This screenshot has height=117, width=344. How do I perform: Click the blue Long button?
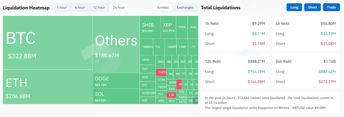click(294, 7)
